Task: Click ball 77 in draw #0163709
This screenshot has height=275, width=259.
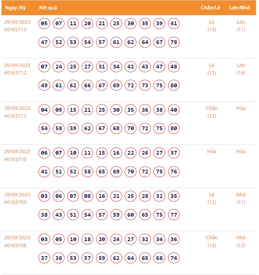Action: (x=174, y=215)
